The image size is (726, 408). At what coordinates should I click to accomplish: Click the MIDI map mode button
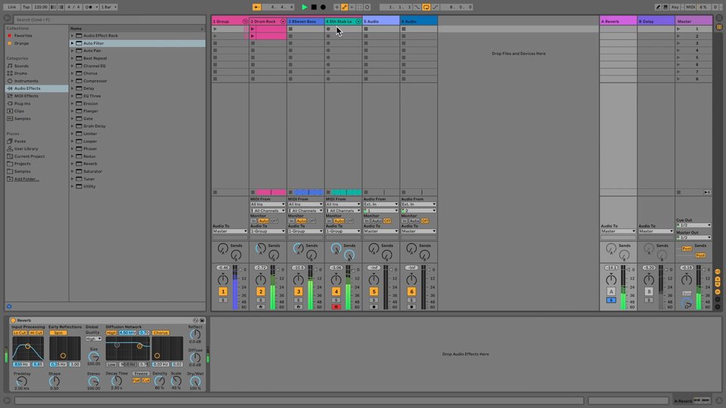(x=690, y=7)
